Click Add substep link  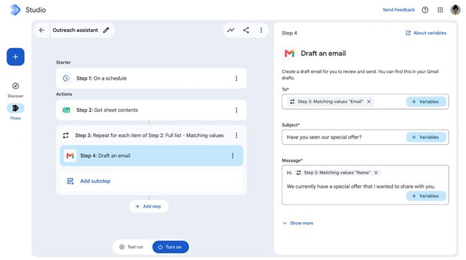click(x=95, y=181)
